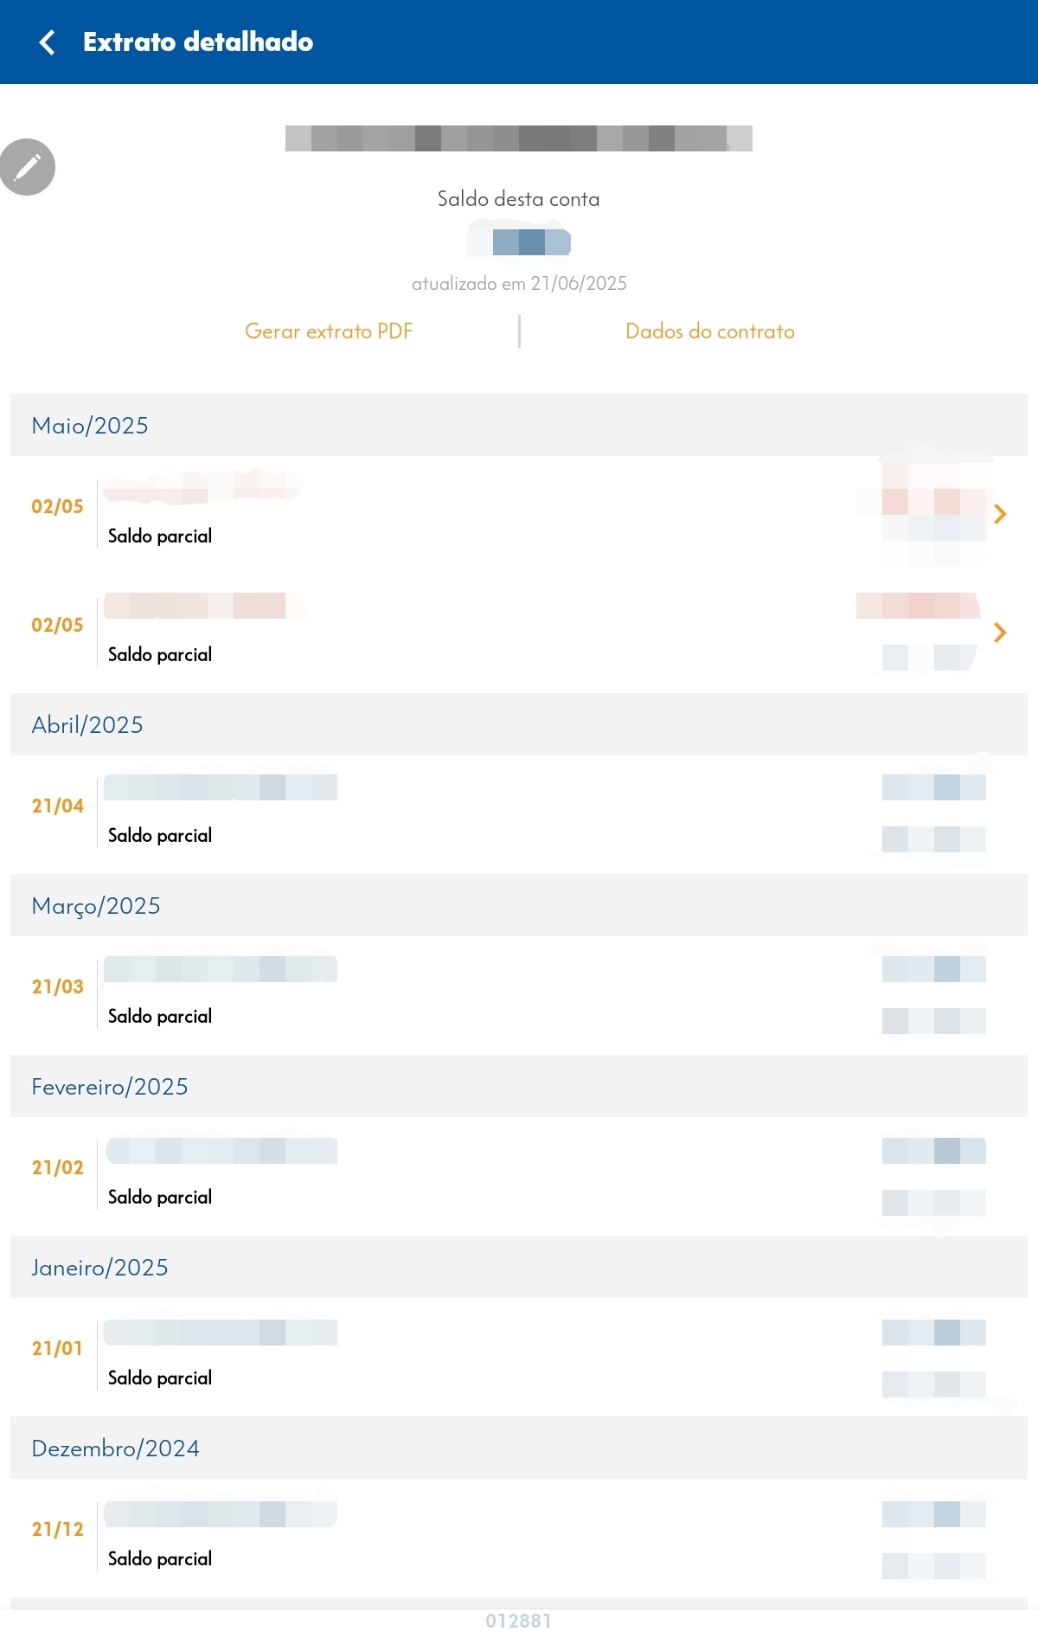
Task: Tap the back arrow in header
Action: pos(48,42)
